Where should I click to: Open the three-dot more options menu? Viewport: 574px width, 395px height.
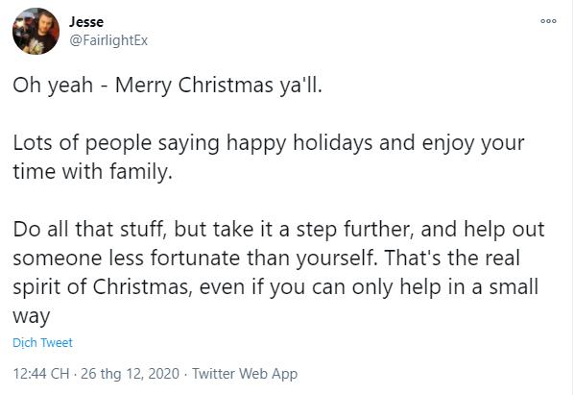coord(548,21)
